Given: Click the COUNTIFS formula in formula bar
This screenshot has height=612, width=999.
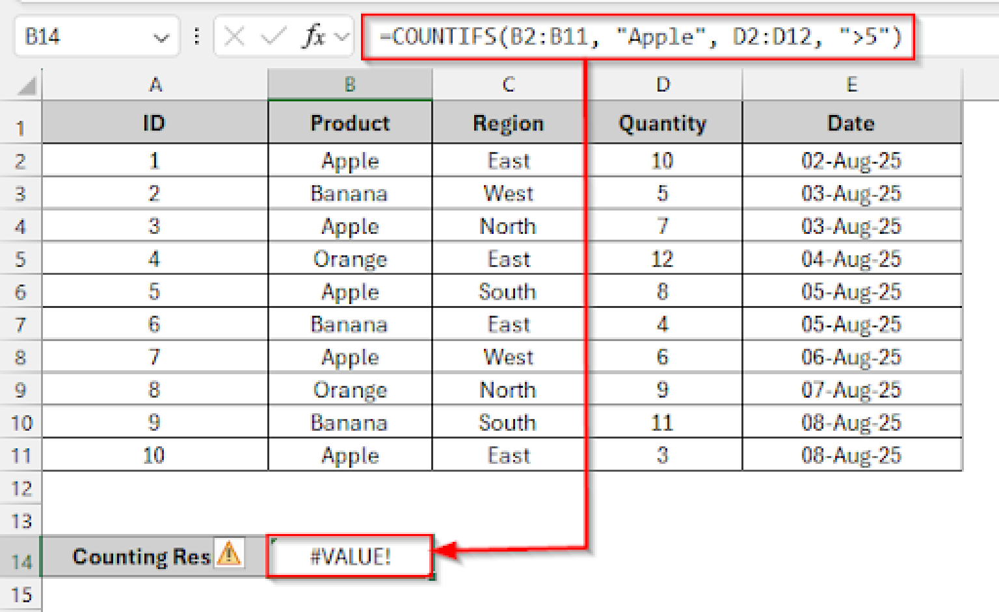Looking at the screenshot, I should (x=640, y=37).
